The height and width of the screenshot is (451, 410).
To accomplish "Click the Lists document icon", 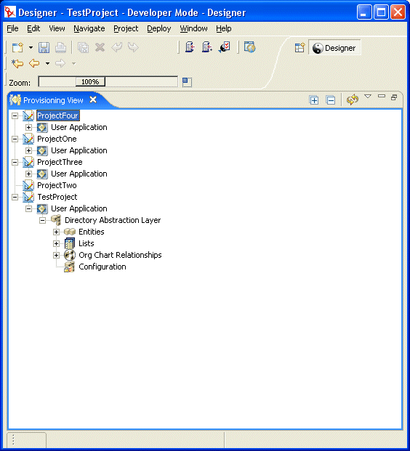I will [x=69, y=243].
